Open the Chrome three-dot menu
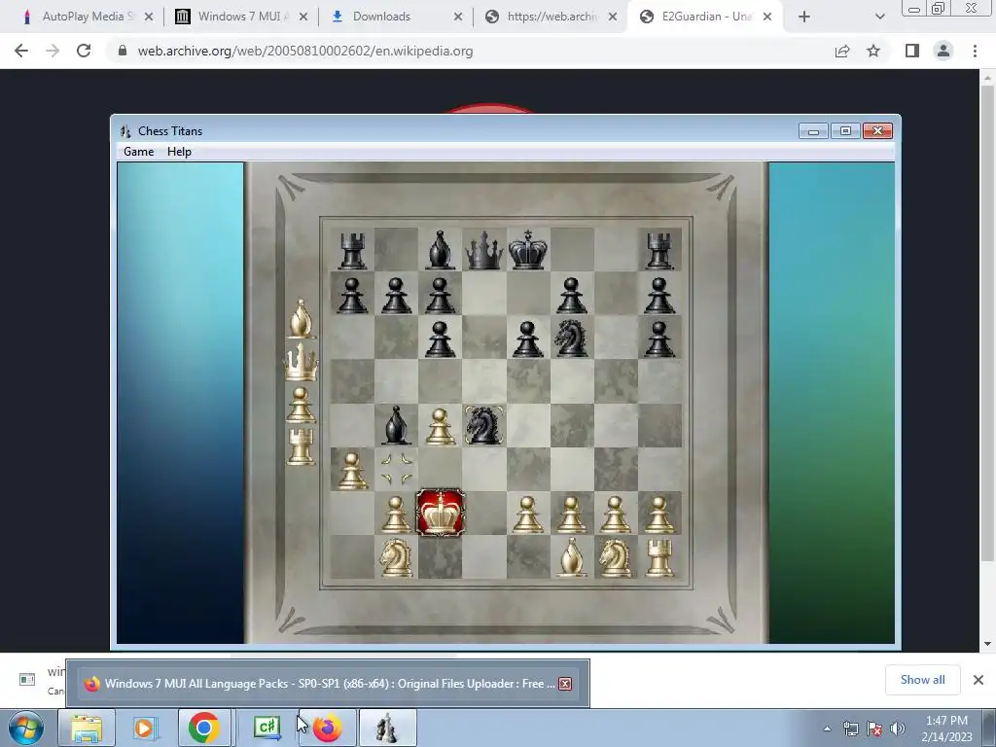996x747 pixels. tap(975, 51)
